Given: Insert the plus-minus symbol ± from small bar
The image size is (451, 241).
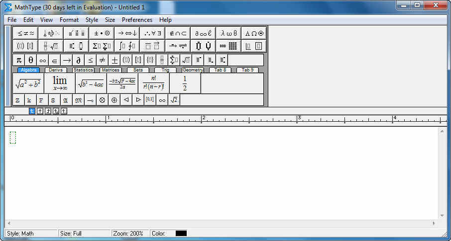Looking at the screenshot, I should point(114,60).
